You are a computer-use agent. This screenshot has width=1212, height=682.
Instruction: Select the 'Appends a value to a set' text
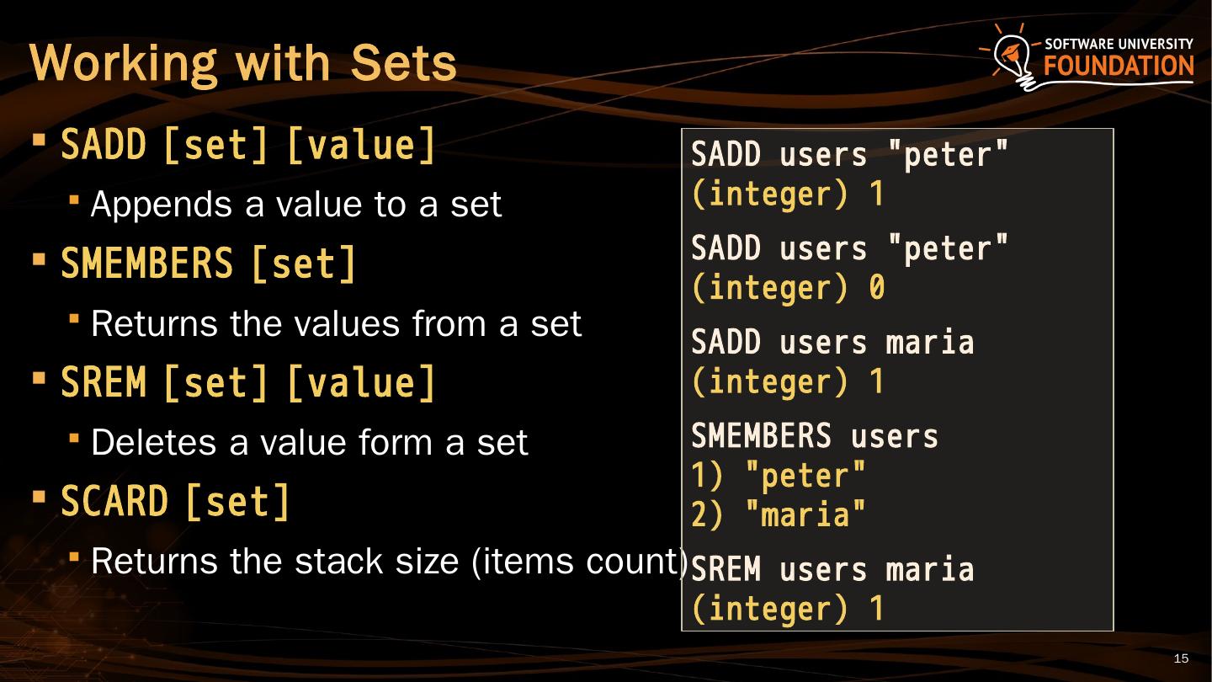click(x=295, y=205)
